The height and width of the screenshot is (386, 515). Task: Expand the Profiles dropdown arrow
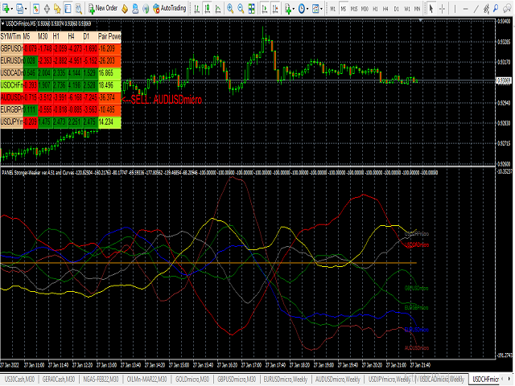pos(26,9)
